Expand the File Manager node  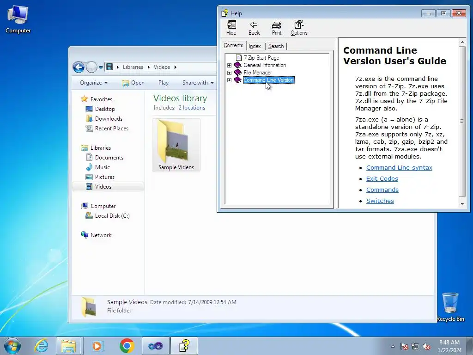pyautogui.click(x=229, y=73)
